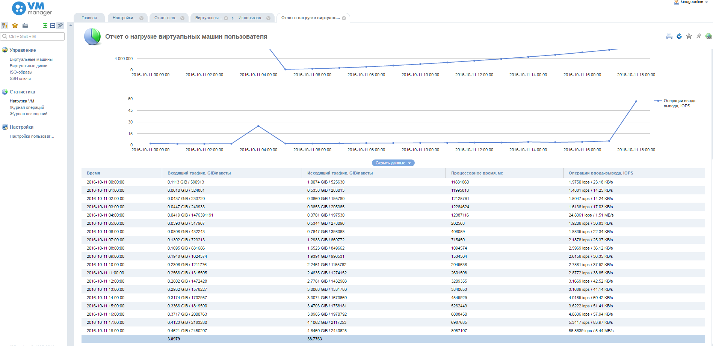Collapse the Статистика section
The width and height of the screenshot is (713, 346).
(23, 92)
